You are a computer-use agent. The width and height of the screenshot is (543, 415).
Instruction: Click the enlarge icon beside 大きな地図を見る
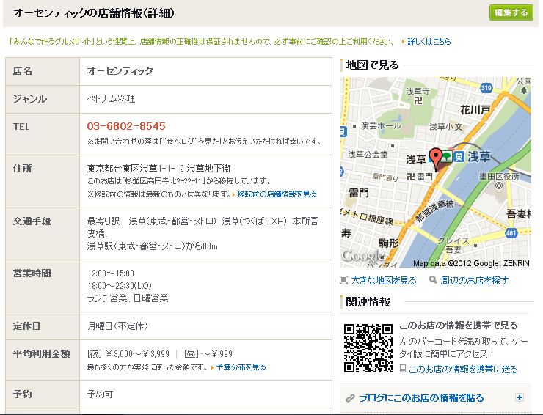coord(345,280)
